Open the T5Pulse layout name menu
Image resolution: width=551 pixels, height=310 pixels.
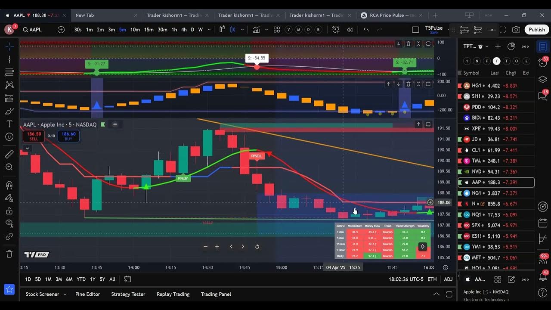pos(434,29)
